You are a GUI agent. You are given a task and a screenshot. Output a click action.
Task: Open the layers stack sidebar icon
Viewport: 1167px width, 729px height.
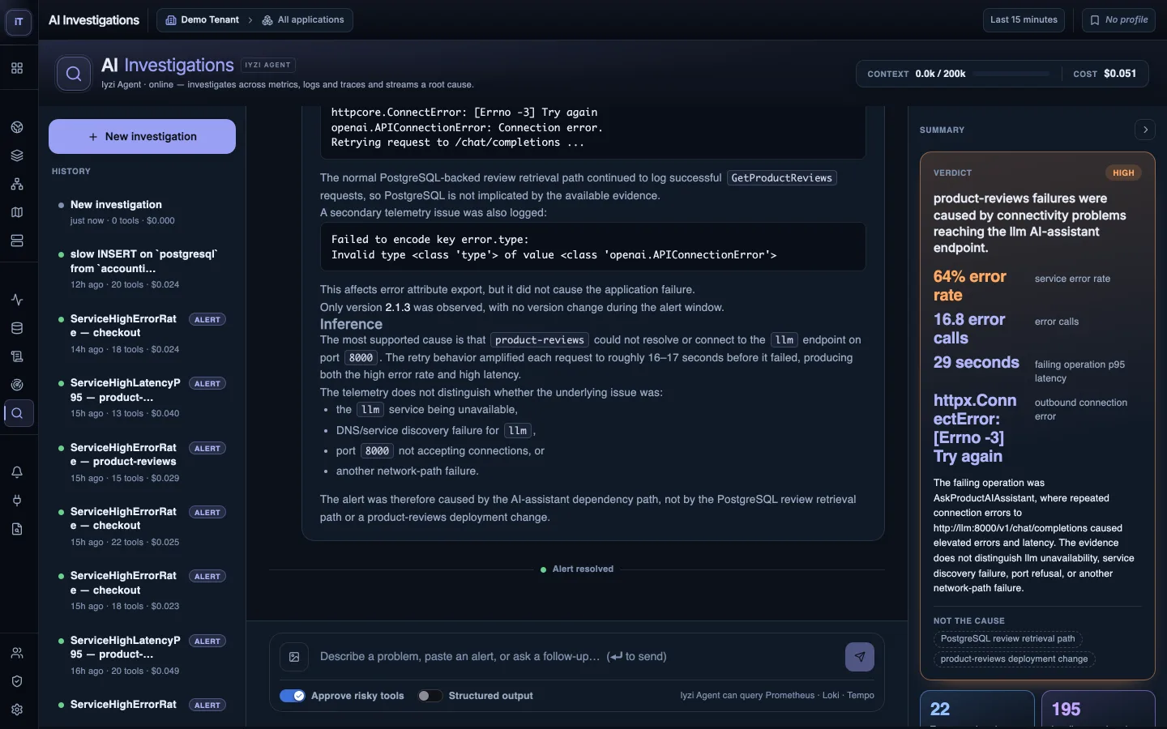(x=17, y=156)
